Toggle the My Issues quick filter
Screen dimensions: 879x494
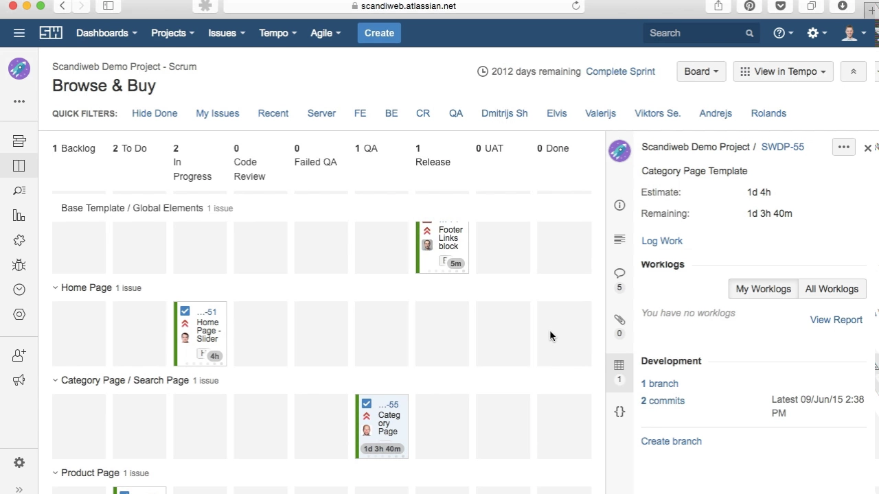tap(218, 113)
